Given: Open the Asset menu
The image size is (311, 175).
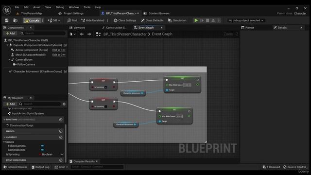Looking at the screenshot, I should tap(37, 7).
